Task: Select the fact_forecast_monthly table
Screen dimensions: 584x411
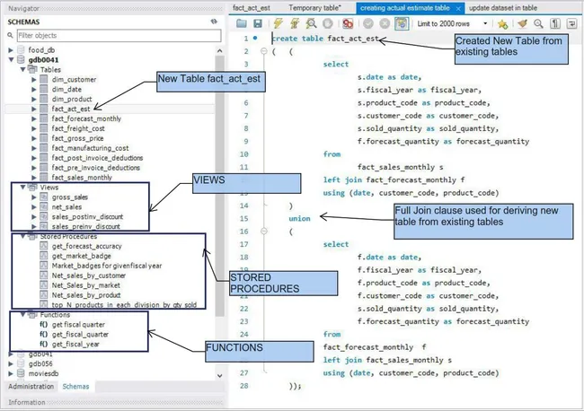Action: 86,118
